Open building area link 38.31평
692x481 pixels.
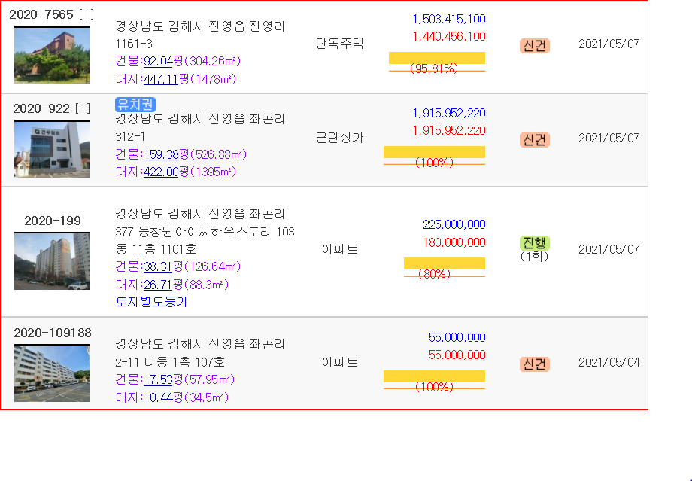point(158,266)
